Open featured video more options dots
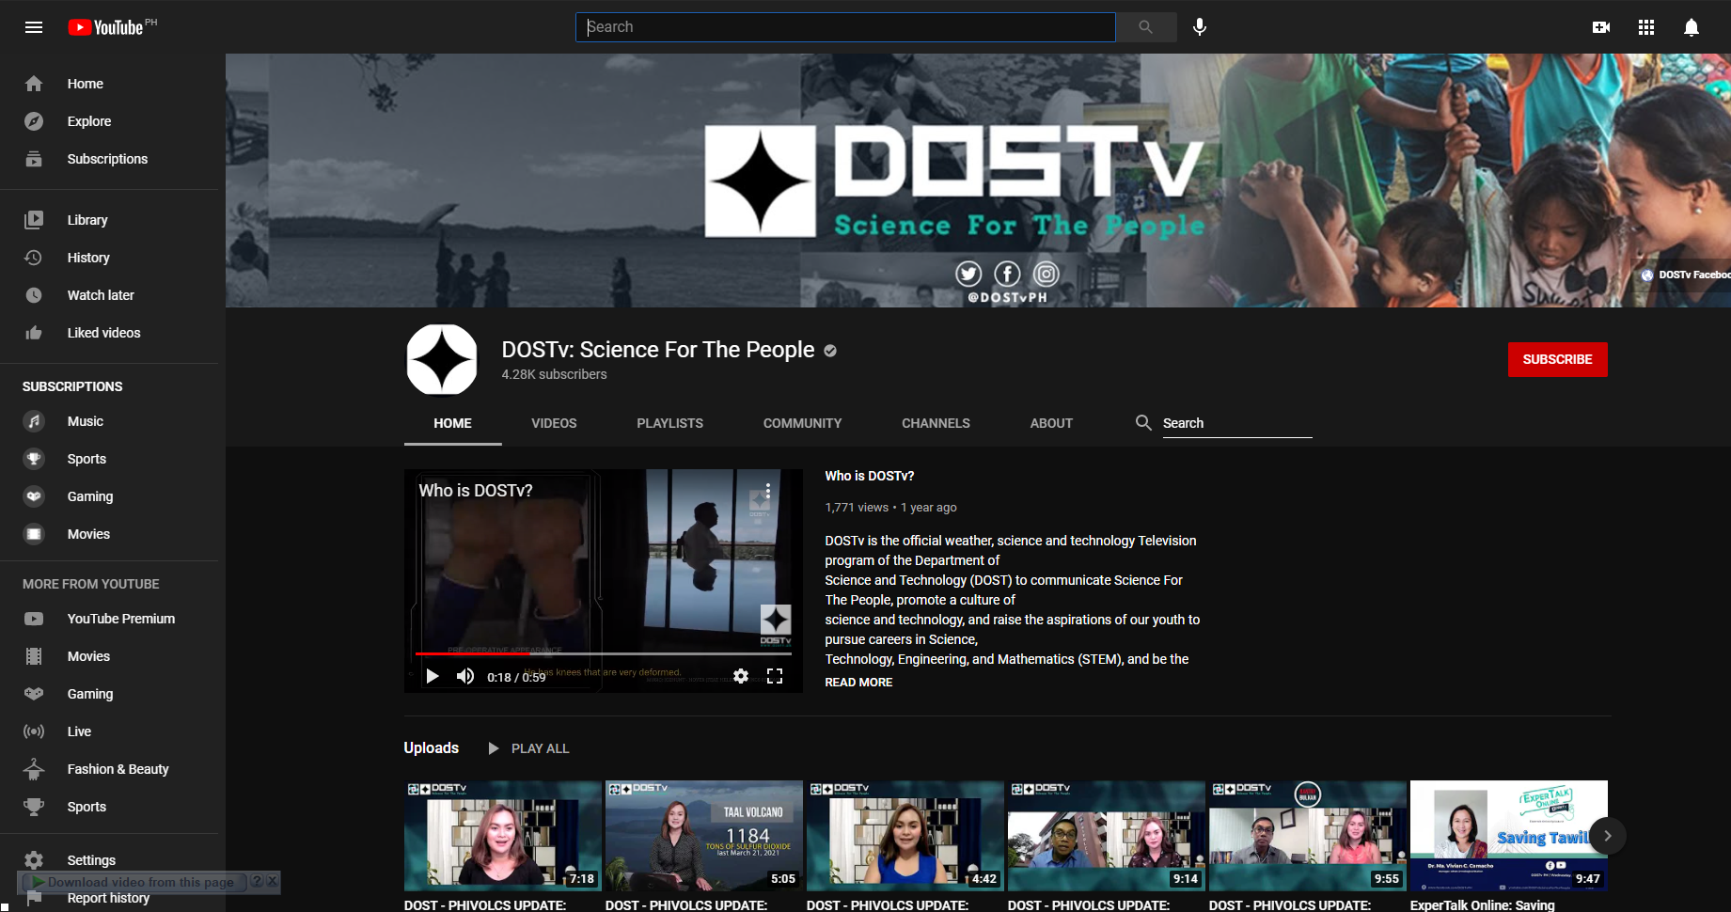Screen dimensions: 1731x912 coord(768,491)
